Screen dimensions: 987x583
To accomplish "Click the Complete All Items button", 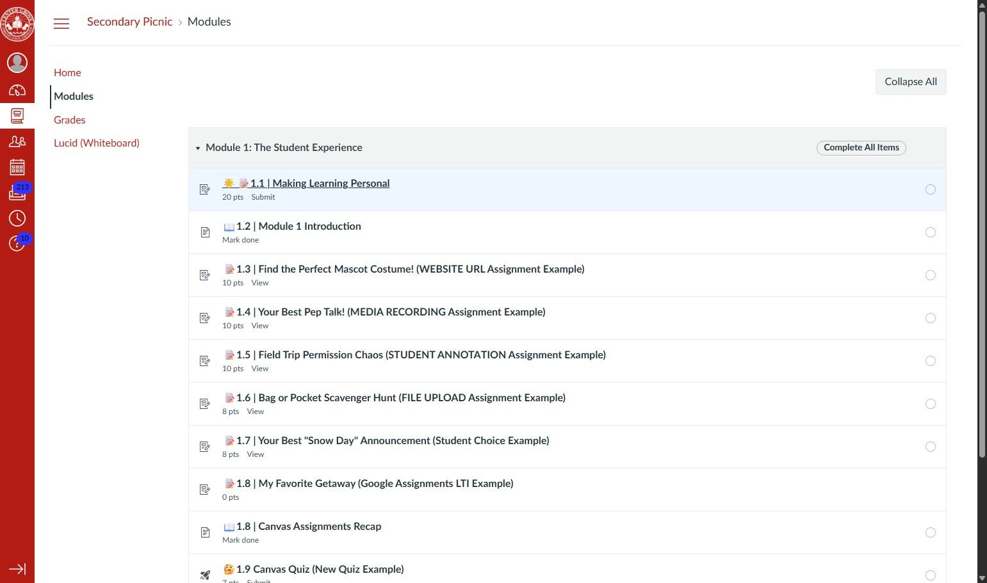I will click(861, 148).
